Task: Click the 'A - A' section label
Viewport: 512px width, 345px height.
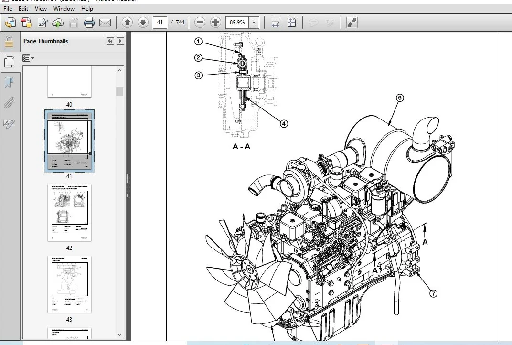Action: [241, 146]
